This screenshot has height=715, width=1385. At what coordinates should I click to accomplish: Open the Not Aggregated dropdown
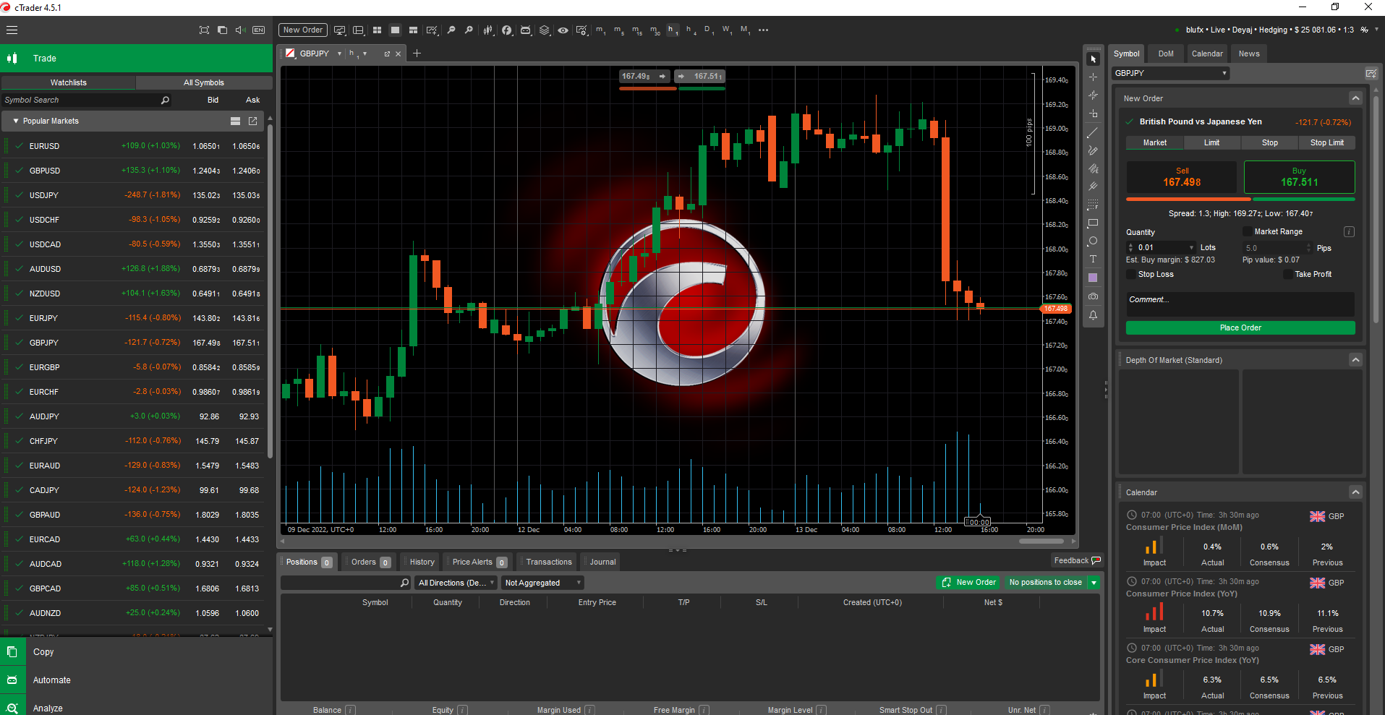coord(542,583)
